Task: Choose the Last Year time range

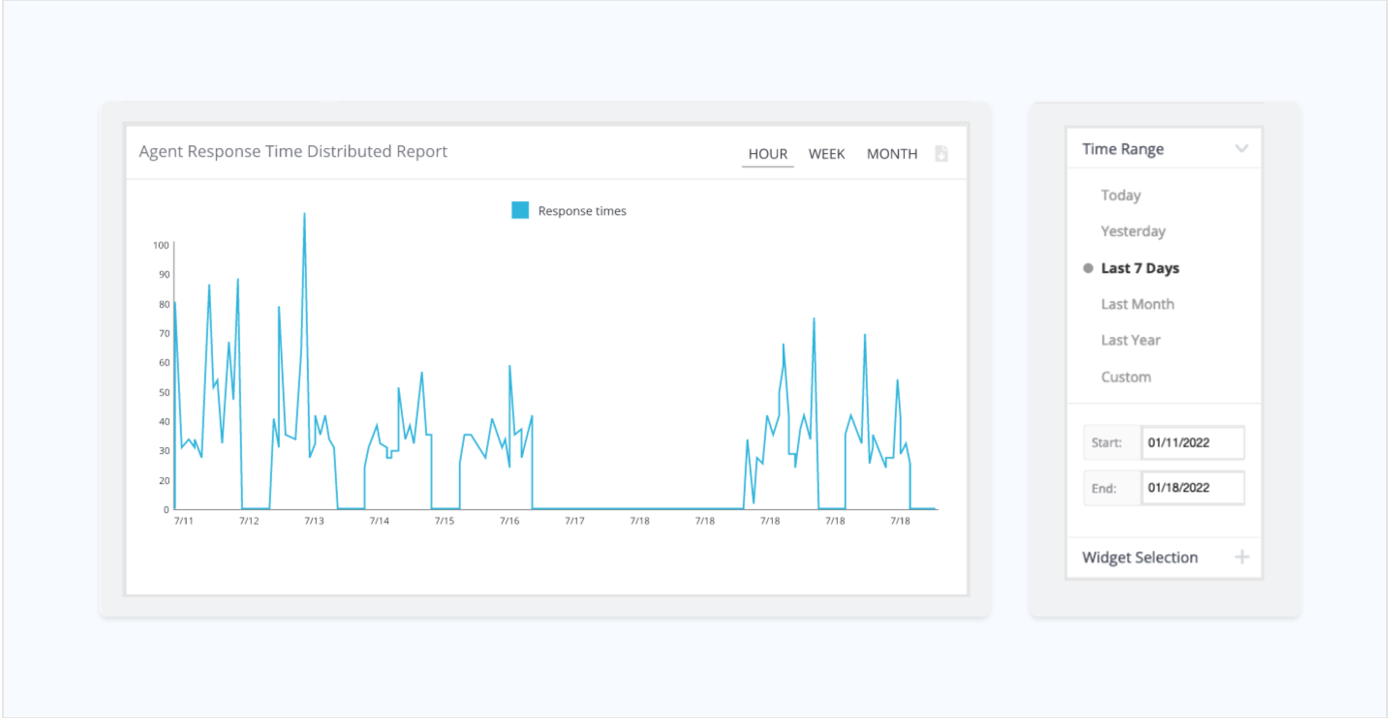Action: pyautogui.click(x=1130, y=340)
